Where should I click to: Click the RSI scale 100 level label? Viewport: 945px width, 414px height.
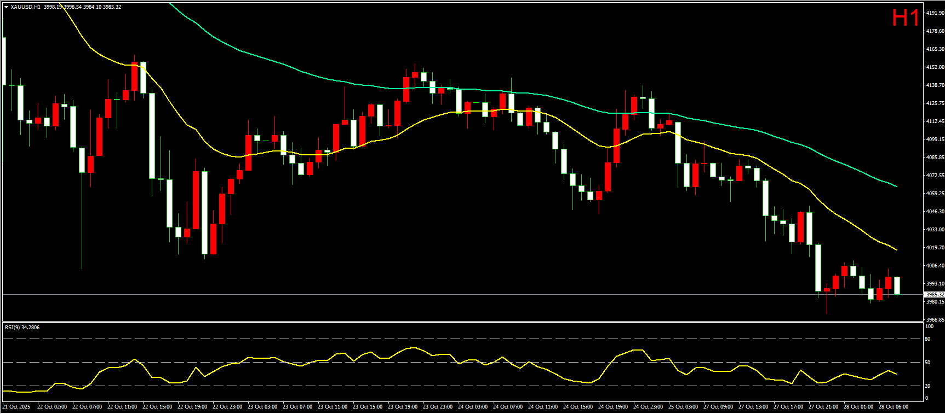click(x=929, y=326)
